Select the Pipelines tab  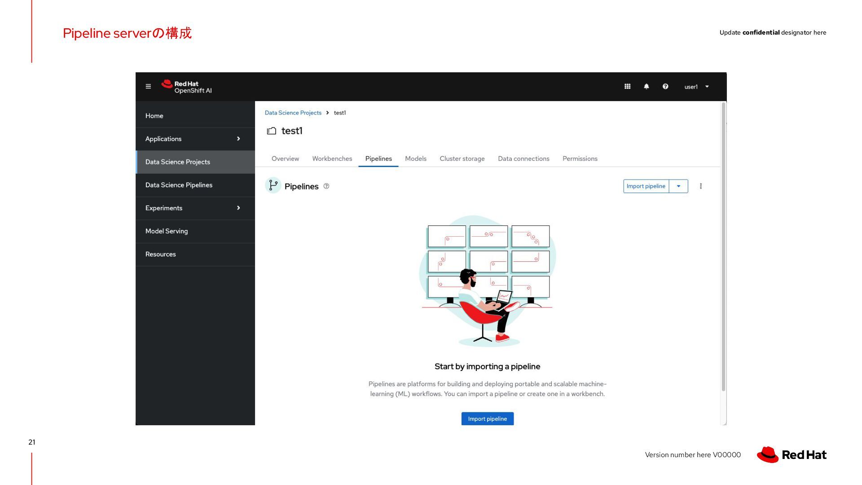coord(378,159)
